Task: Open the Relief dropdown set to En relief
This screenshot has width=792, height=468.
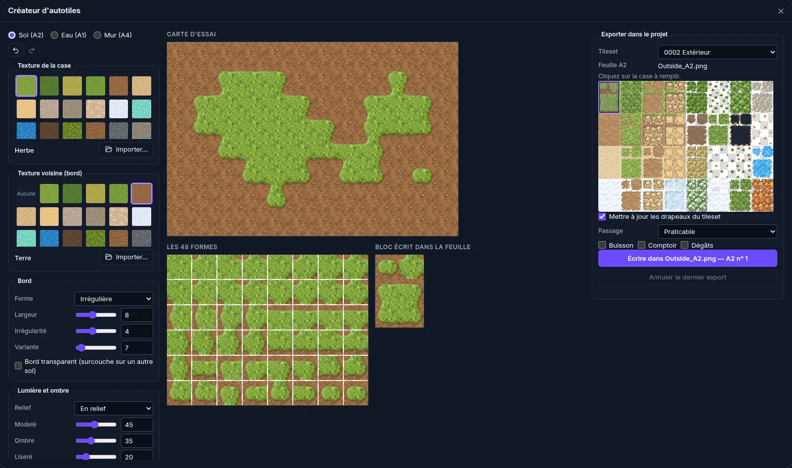Action: (x=114, y=408)
